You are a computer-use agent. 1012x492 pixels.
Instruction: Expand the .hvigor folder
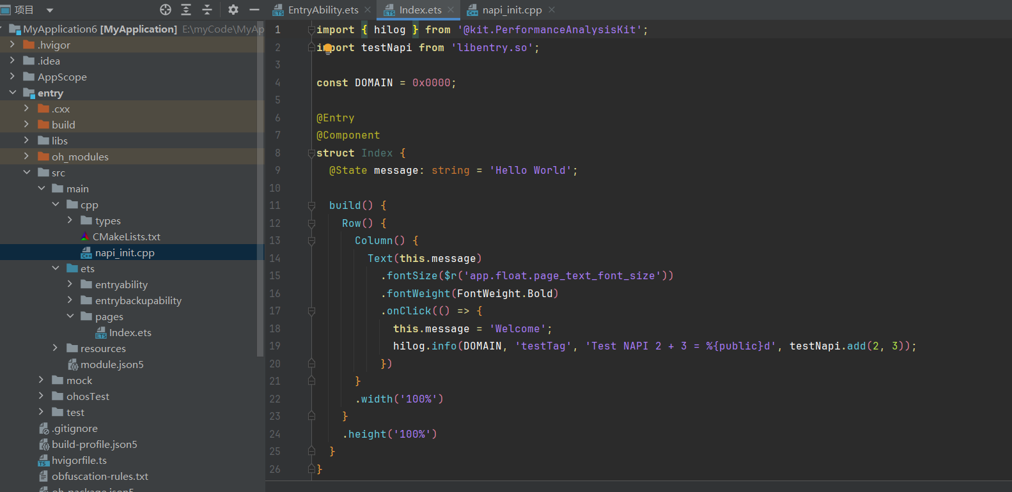click(12, 45)
